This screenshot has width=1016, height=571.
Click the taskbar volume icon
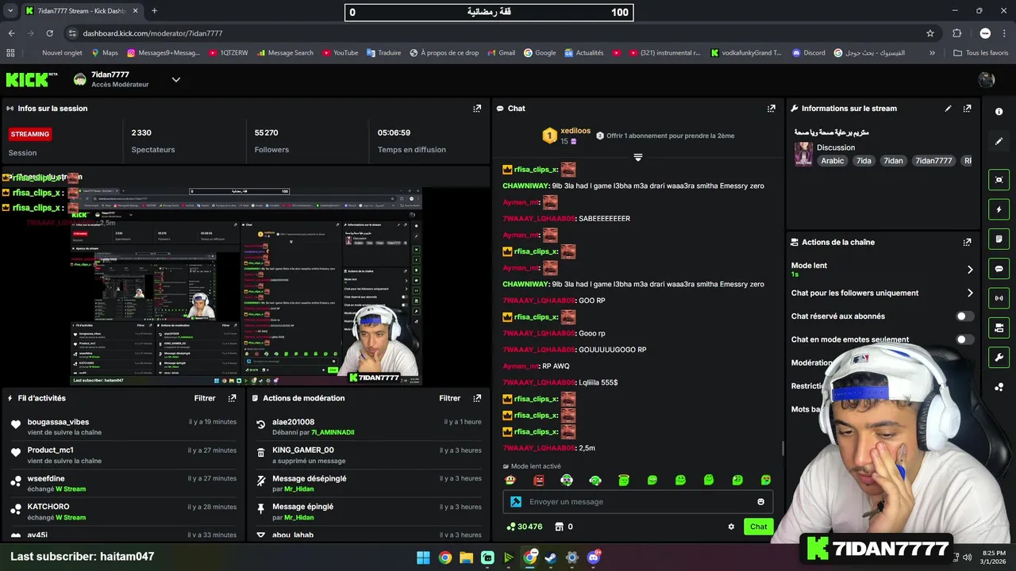click(967, 558)
